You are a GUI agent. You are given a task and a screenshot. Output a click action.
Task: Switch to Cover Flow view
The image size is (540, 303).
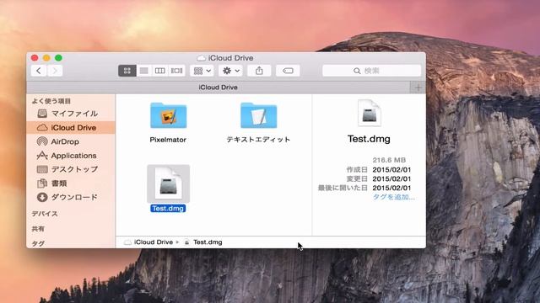click(x=176, y=71)
